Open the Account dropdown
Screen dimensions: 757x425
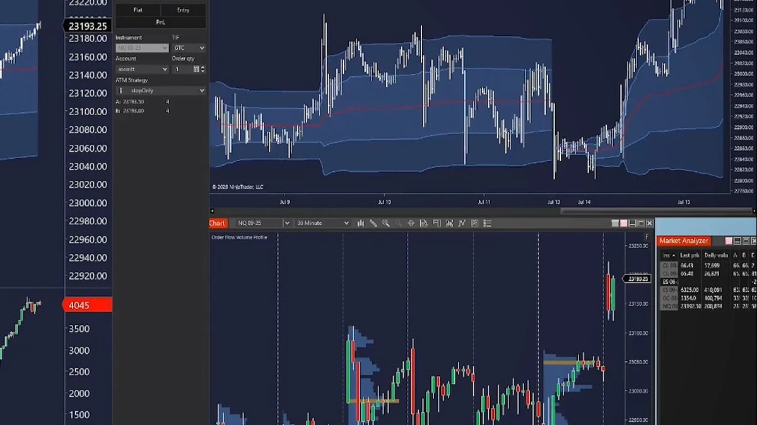pyautogui.click(x=142, y=69)
